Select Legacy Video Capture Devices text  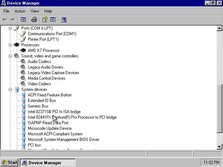point(53,73)
